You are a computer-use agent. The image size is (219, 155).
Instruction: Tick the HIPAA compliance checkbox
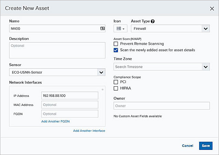(116, 88)
